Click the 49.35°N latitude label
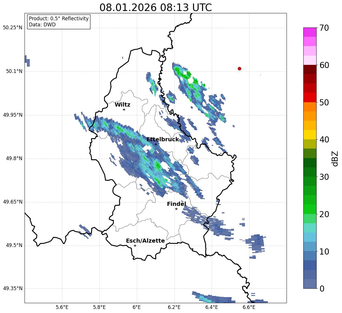The image size is (342, 313). click(13, 288)
